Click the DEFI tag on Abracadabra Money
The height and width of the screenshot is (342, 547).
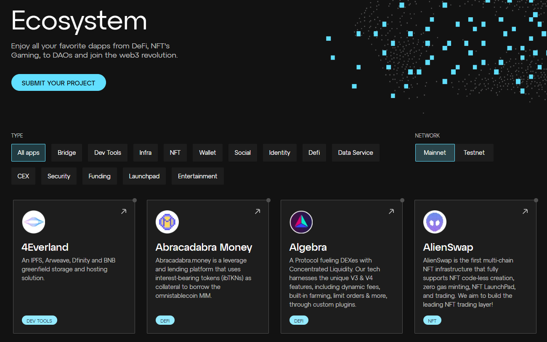point(165,321)
